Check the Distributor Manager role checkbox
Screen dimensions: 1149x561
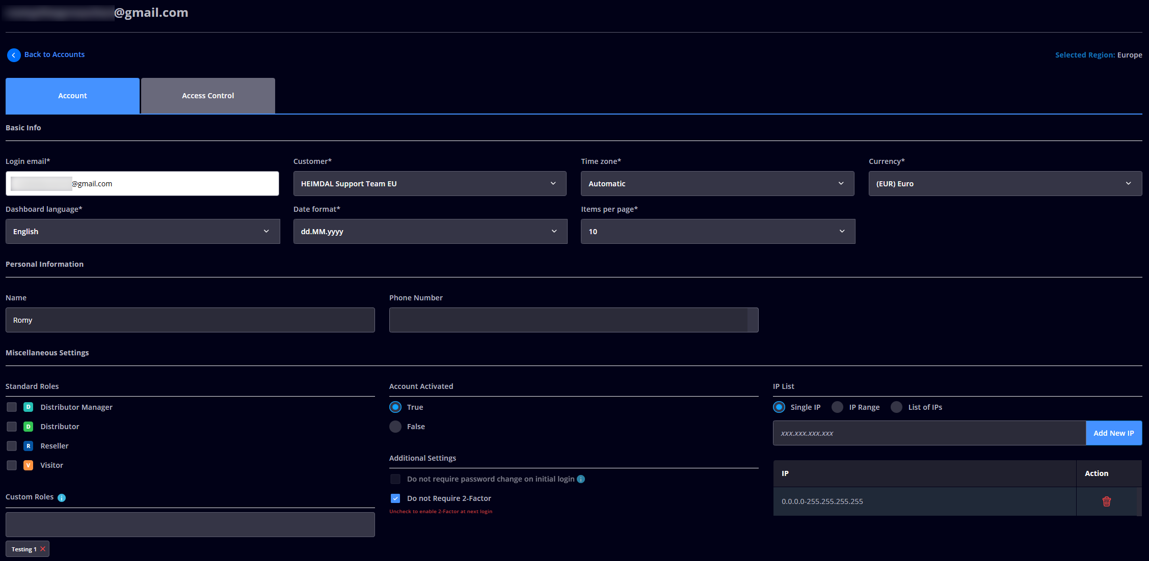click(x=12, y=407)
